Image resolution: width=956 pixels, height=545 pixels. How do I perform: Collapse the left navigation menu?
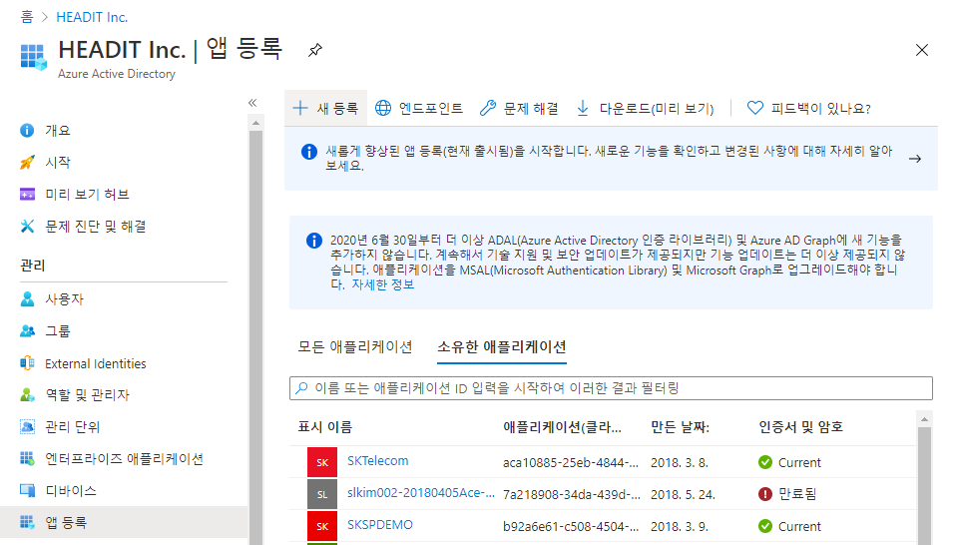pos(252,103)
